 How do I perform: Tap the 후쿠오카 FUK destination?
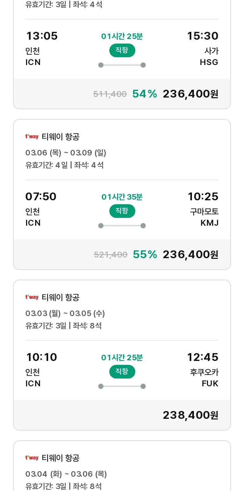[x=204, y=378]
